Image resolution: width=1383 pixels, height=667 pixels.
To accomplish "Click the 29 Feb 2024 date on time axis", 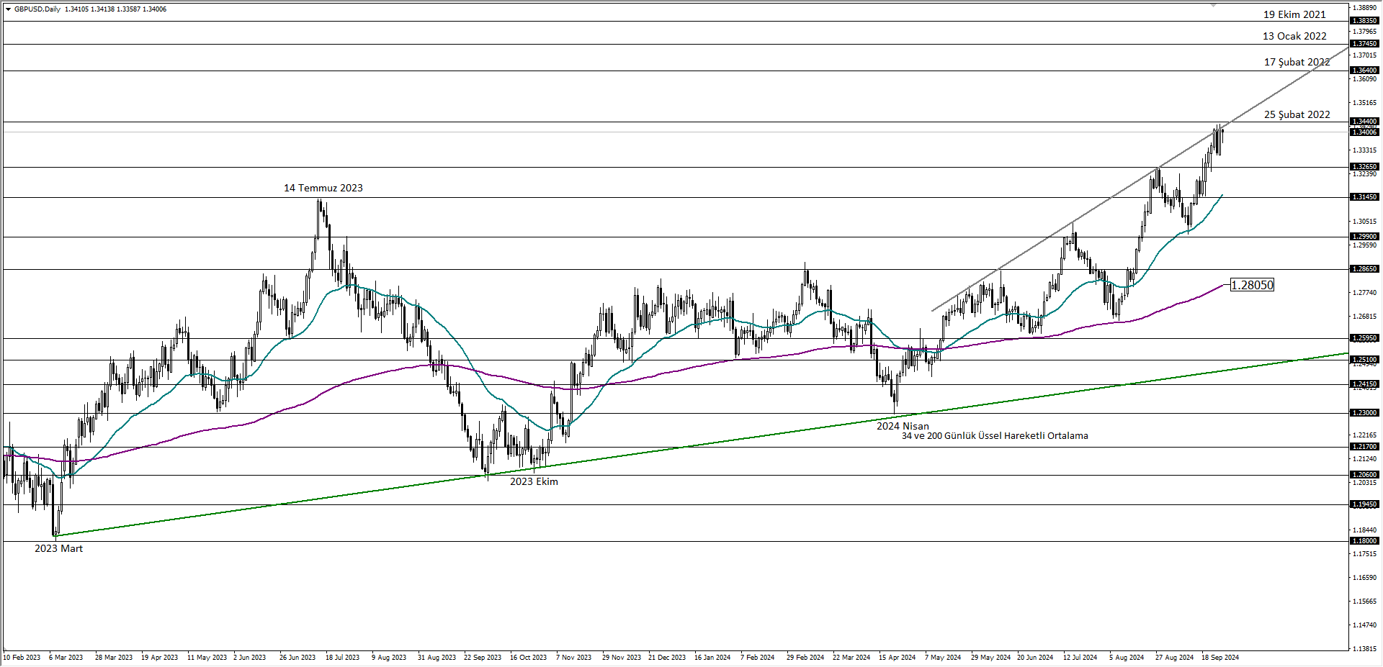I will coord(805,658).
